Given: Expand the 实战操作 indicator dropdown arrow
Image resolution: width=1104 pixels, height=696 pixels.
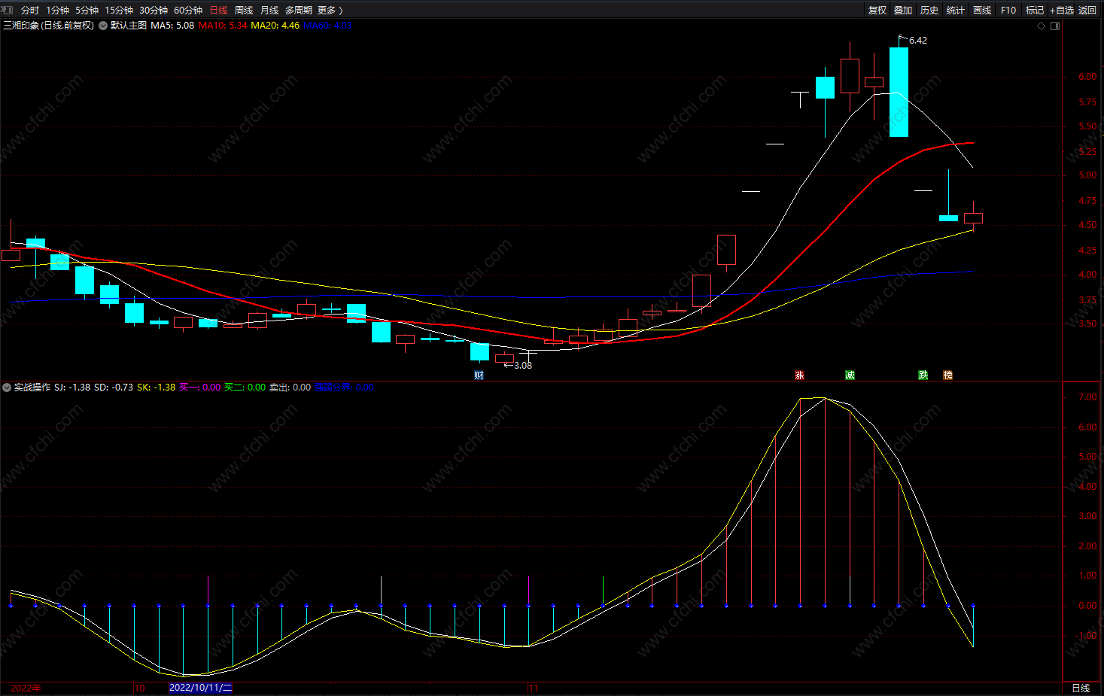Looking at the screenshot, I should (7, 388).
